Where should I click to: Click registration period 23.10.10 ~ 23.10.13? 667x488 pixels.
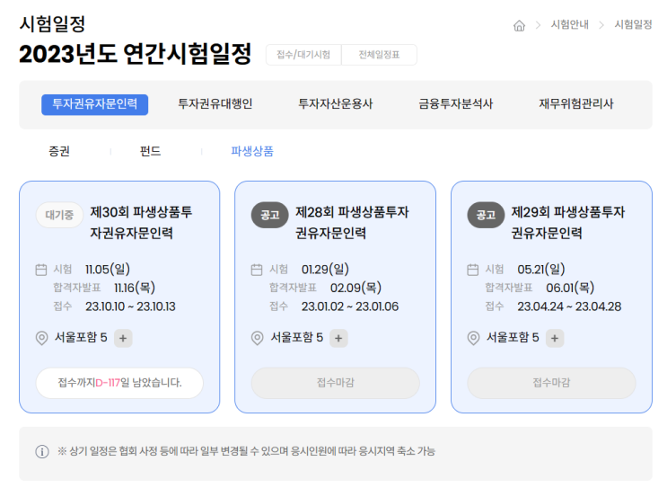tap(130, 306)
